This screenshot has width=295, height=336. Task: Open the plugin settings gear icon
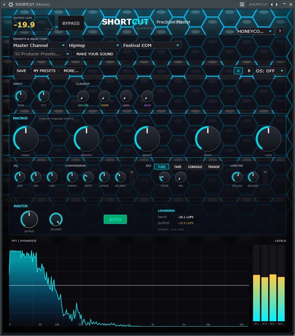click(x=11, y=4)
